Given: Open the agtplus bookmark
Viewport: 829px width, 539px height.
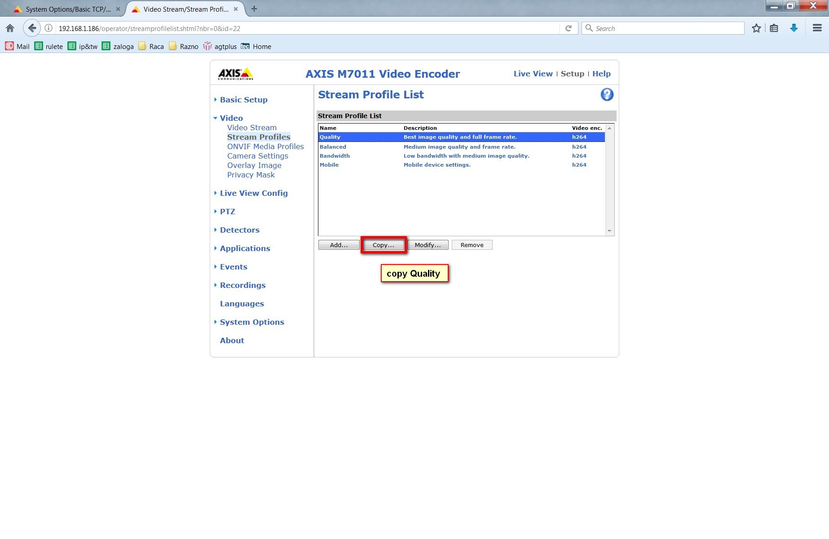Looking at the screenshot, I should point(220,46).
